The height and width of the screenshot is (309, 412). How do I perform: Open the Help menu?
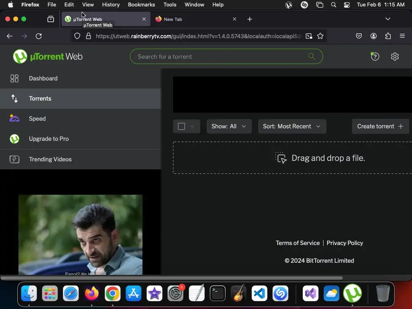[x=218, y=5]
